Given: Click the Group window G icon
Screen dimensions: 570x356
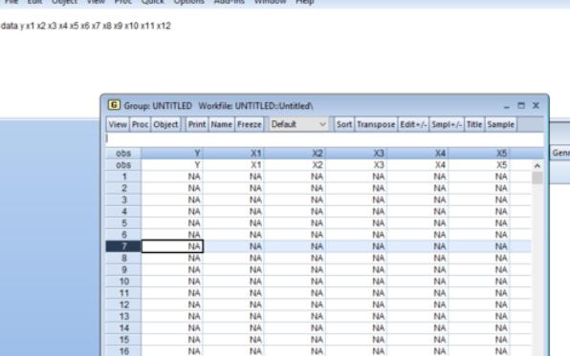Looking at the screenshot, I should click(114, 105).
